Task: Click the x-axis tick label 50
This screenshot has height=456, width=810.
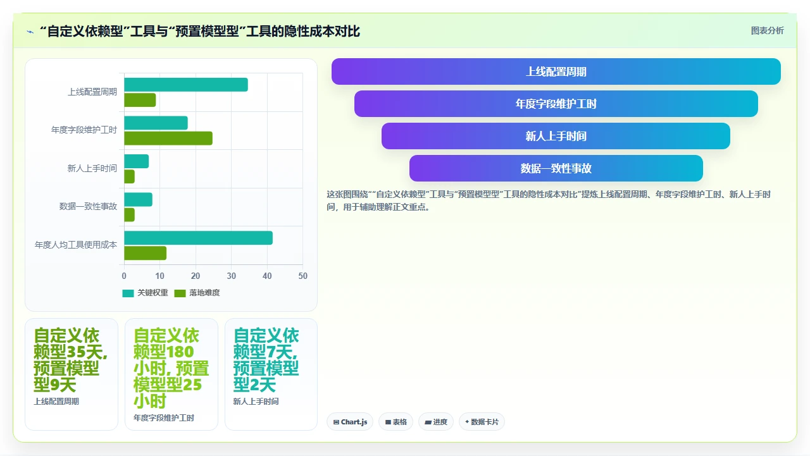Action: coord(303,276)
